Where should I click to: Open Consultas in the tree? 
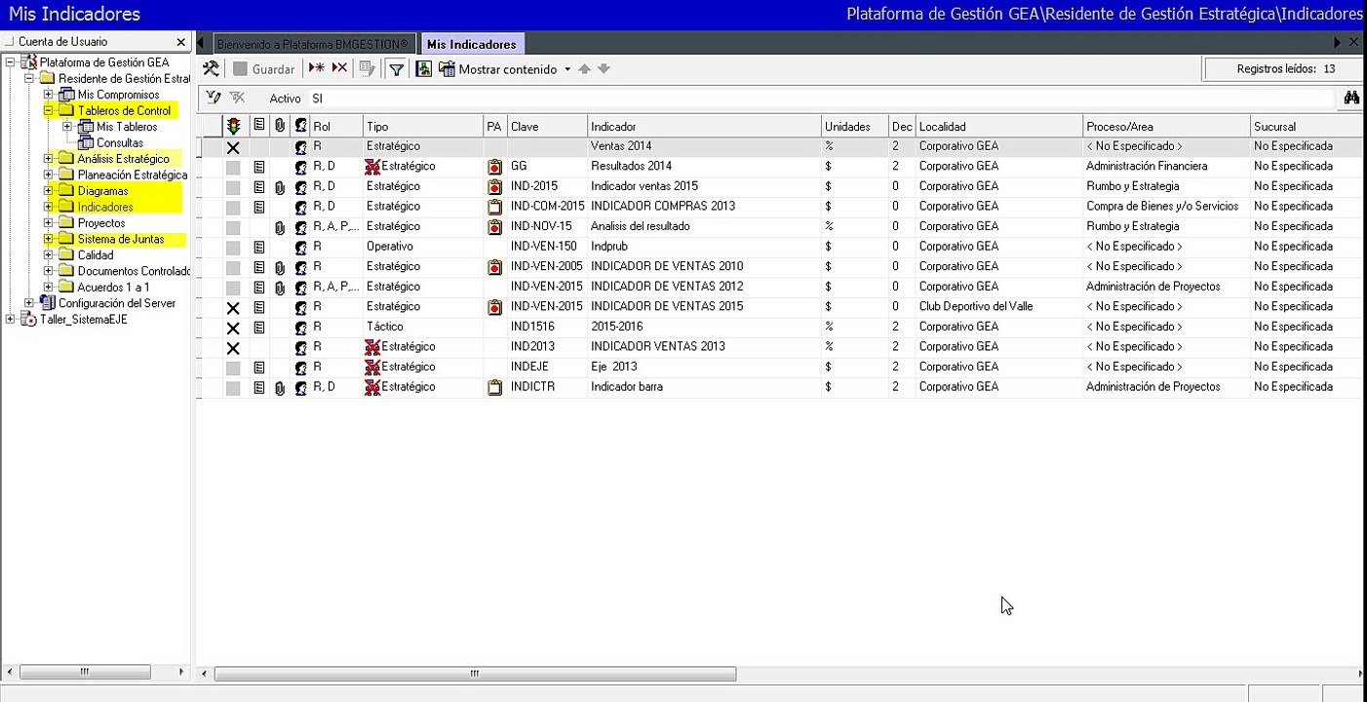(x=120, y=142)
